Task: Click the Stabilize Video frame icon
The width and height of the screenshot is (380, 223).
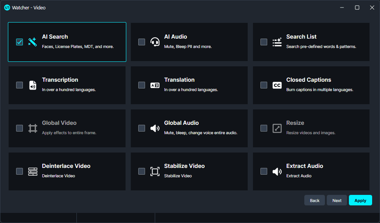Action: [155, 171]
